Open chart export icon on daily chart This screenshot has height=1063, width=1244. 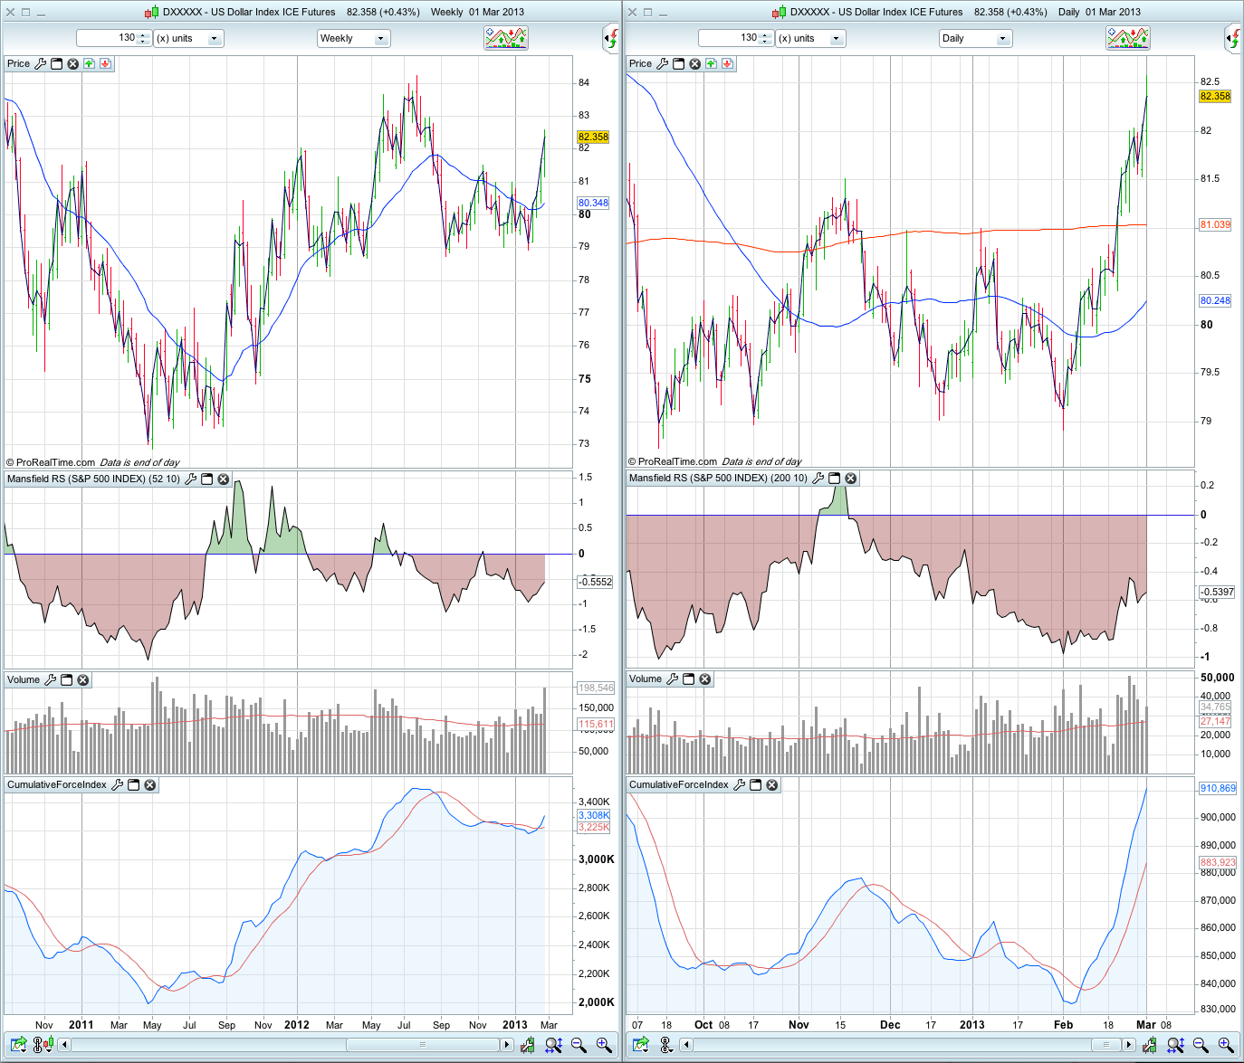click(x=640, y=1045)
